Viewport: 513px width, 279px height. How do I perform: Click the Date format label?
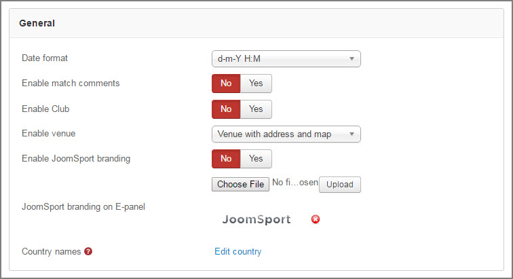pyautogui.click(x=45, y=58)
